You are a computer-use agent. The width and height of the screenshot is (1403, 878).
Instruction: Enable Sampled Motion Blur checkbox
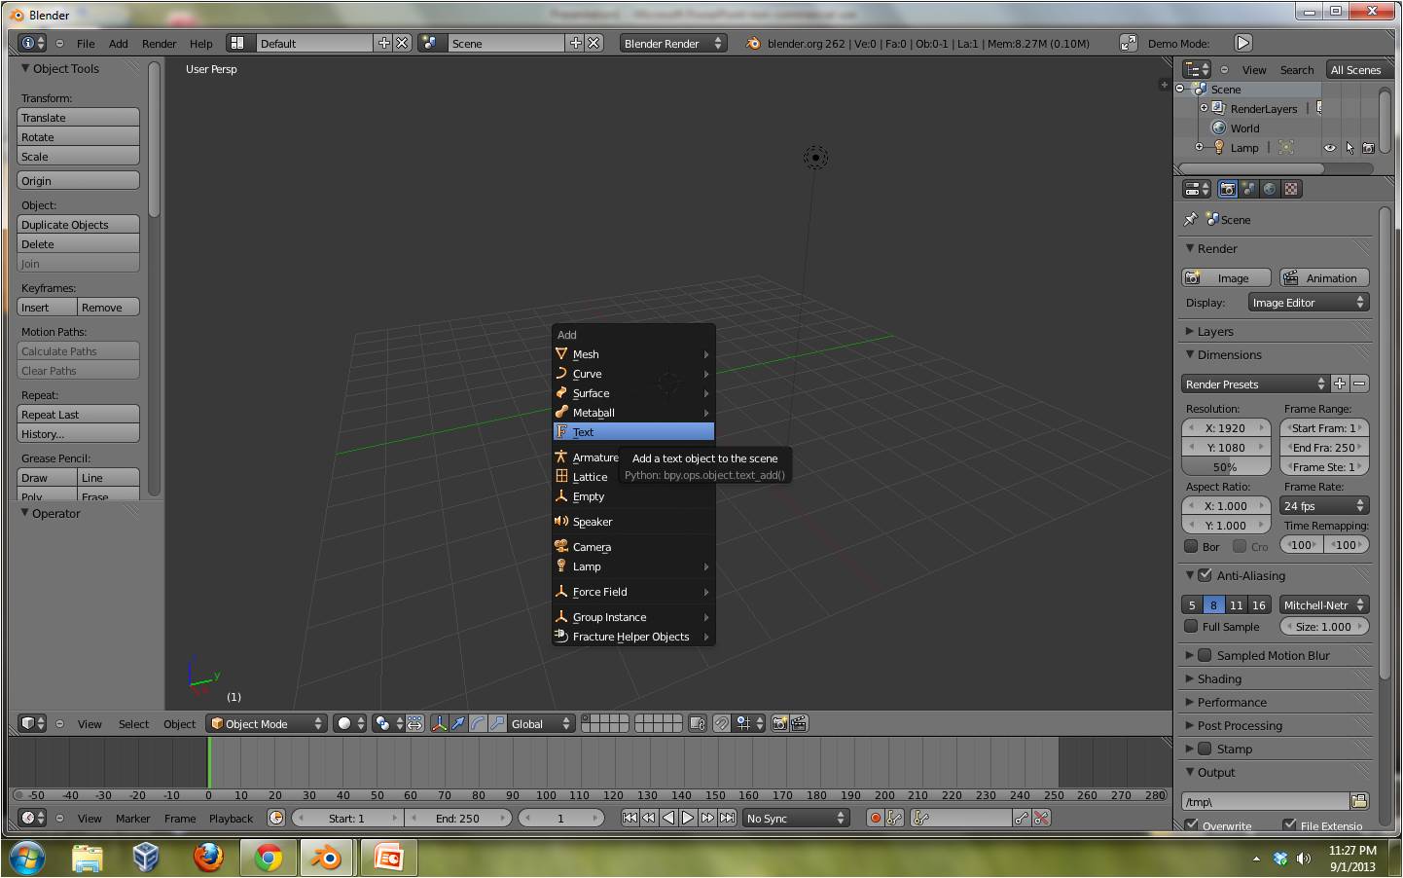click(x=1205, y=655)
